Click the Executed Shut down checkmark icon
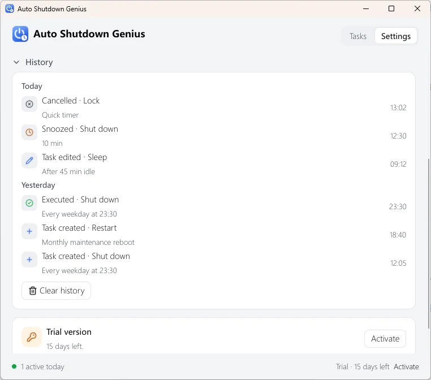Image resolution: width=431 pixels, height=380 pixels. 29,203
